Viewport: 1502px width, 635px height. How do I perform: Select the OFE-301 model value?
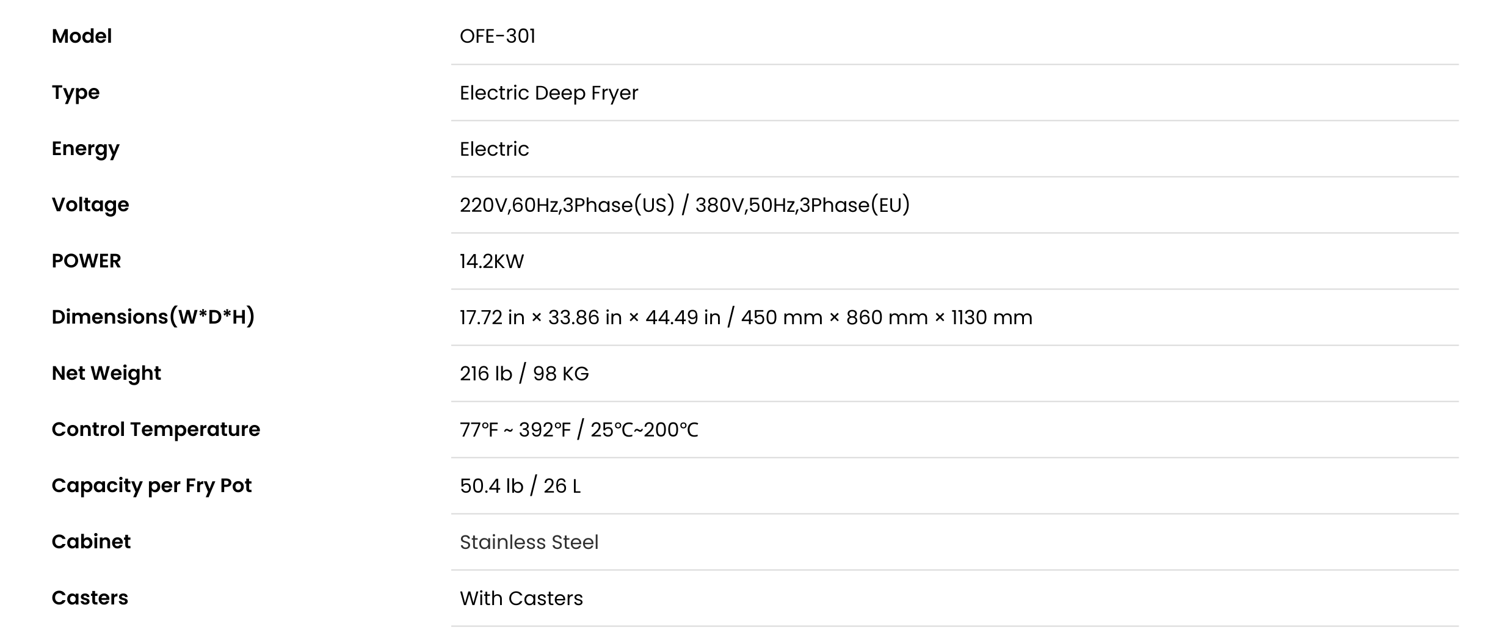coord(498,36)
